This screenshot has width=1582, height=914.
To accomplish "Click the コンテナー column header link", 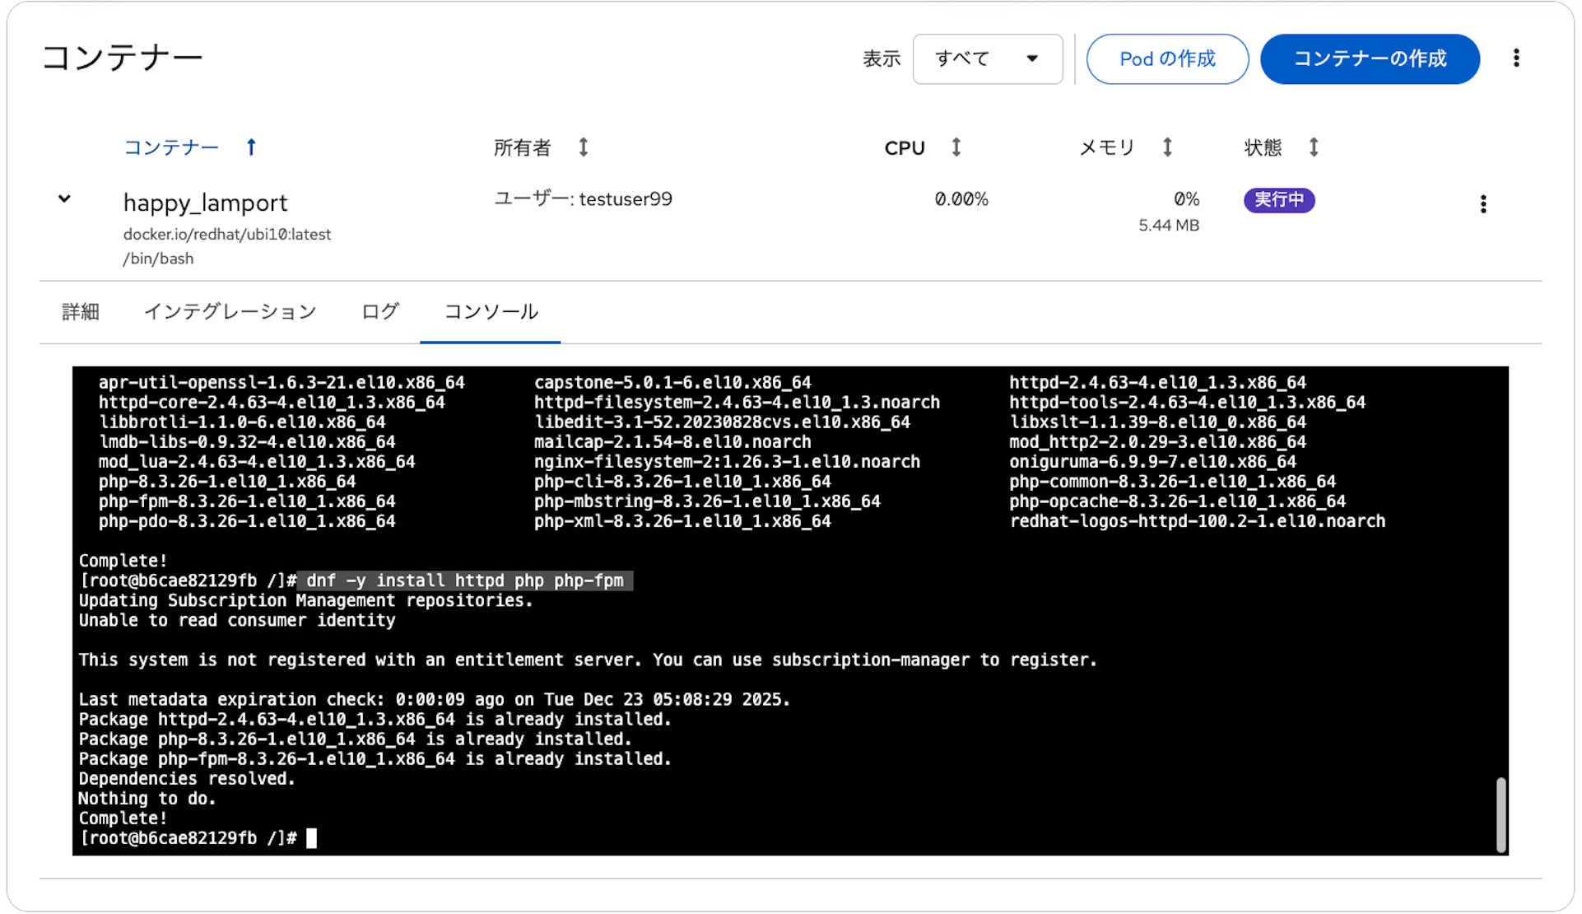I will 171,147.
